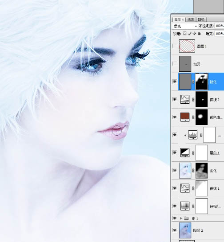Viewport: 224px width, 242px height.
Task: Click the 填充 fill value field
Action: coord(219,34)
